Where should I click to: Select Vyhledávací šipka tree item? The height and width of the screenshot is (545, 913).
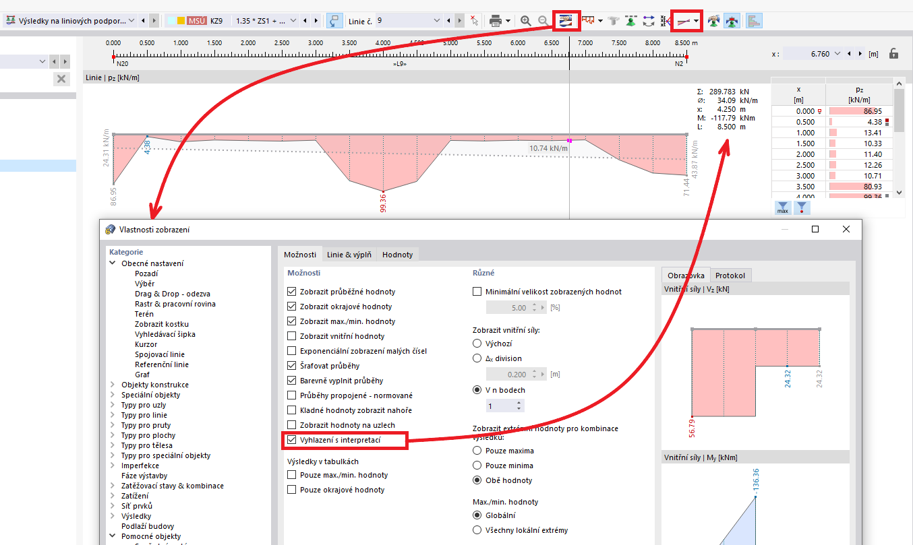point(165,334)
